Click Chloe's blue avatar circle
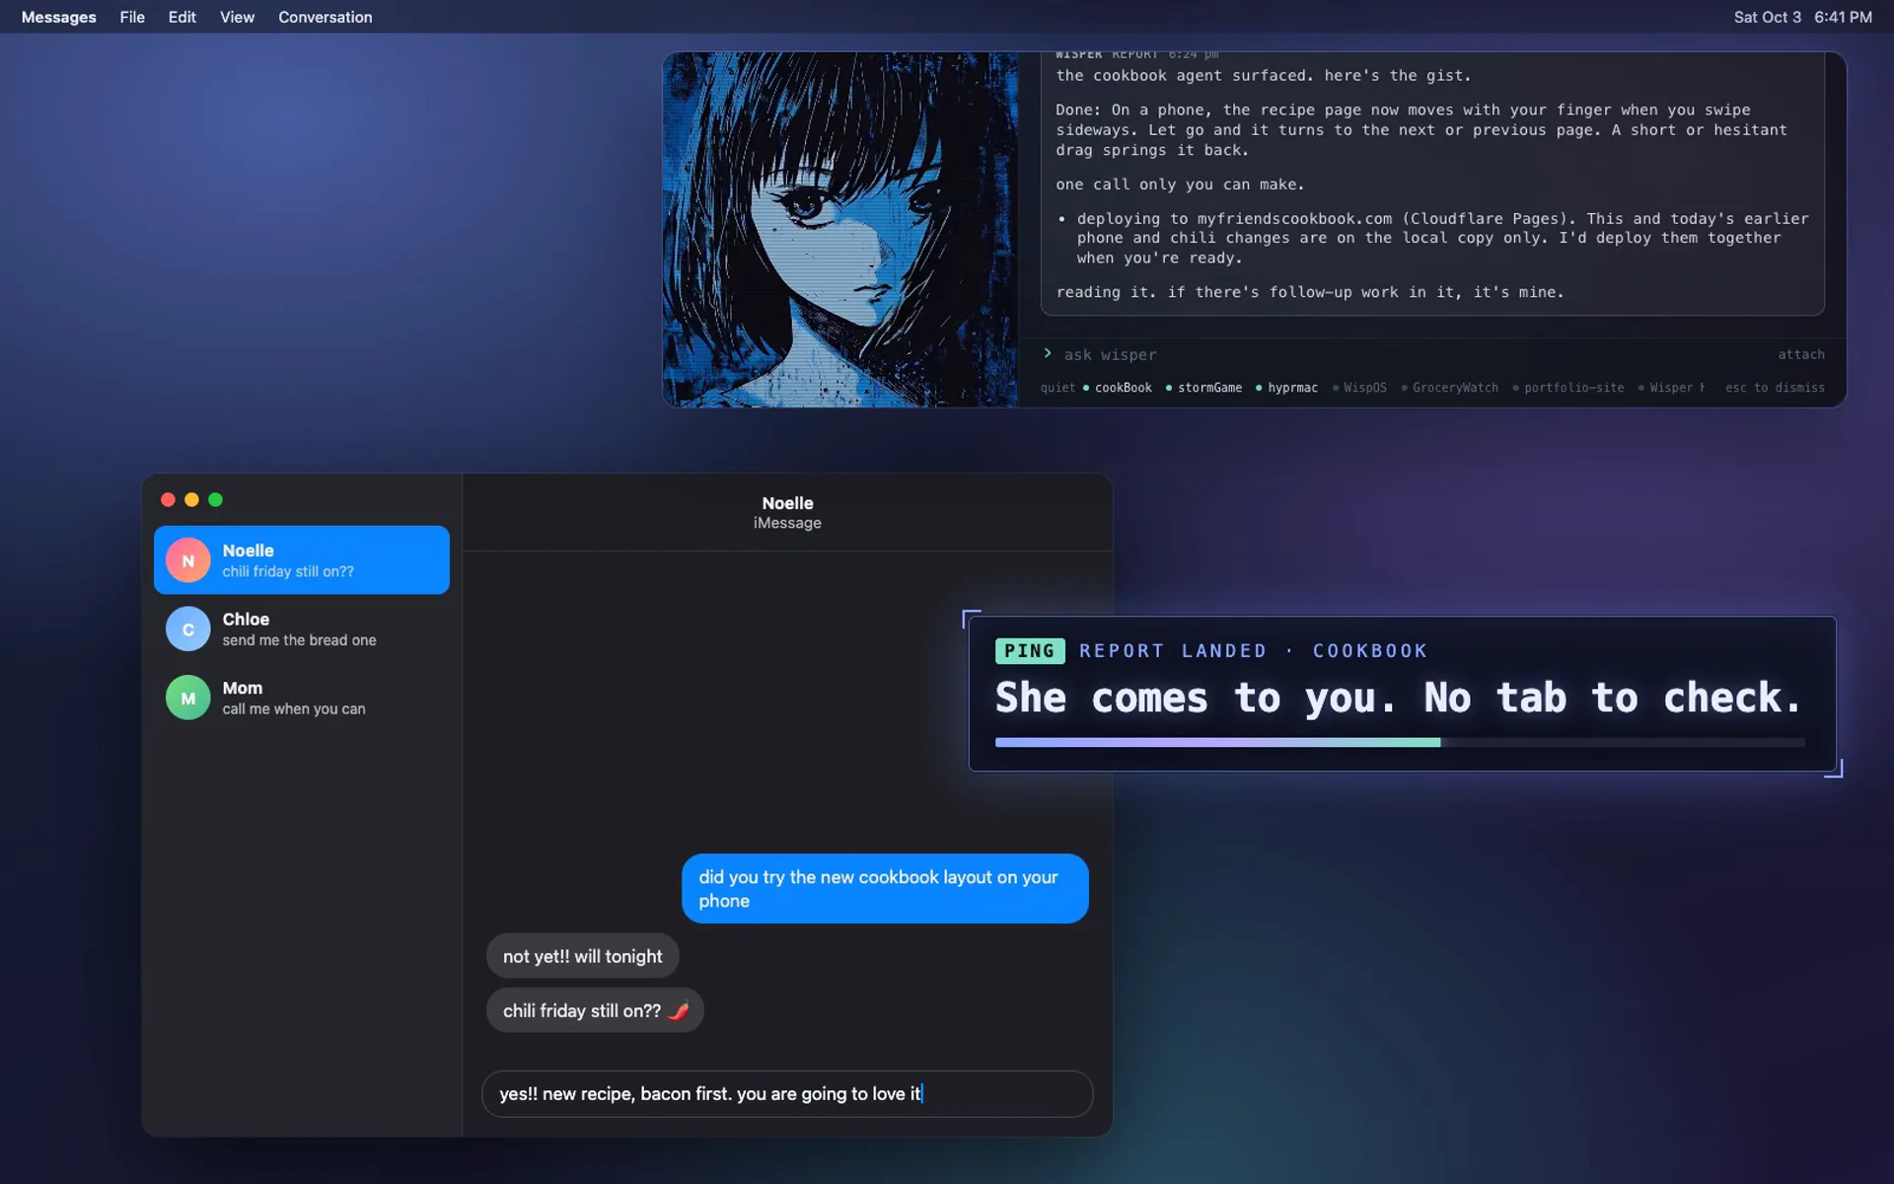1894x1184 pixels. pyautogui.click(x=187, y=629)
